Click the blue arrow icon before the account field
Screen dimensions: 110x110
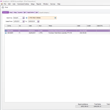pos(27,18)
